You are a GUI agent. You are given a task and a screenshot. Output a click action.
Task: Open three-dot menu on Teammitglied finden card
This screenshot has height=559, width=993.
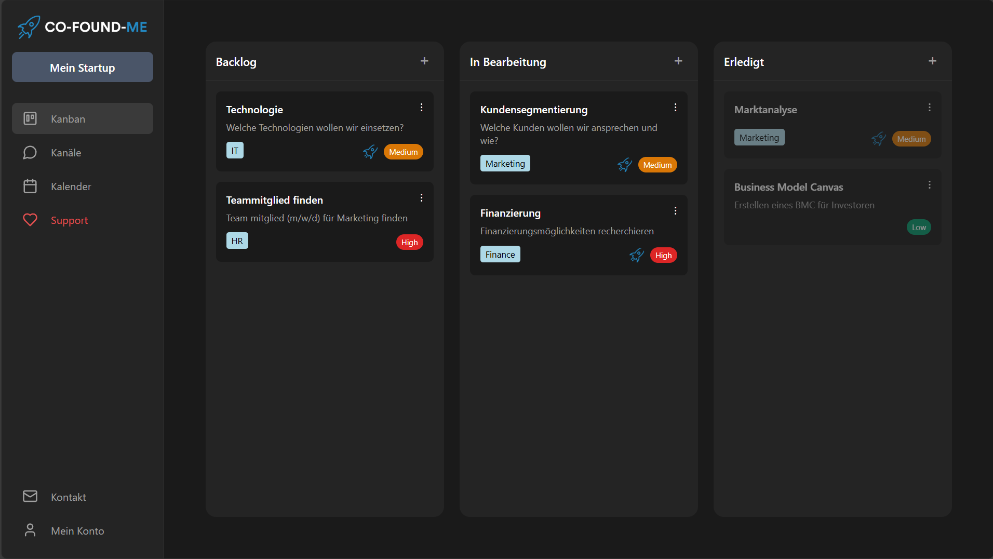click(421, 198)
